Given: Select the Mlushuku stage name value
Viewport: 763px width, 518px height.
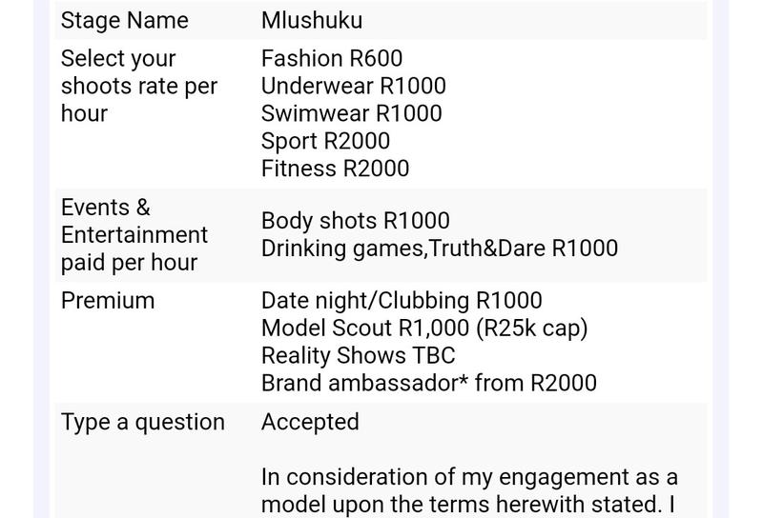Looking at the screenshot, I should pyautogui.click(x=312, y=20).
